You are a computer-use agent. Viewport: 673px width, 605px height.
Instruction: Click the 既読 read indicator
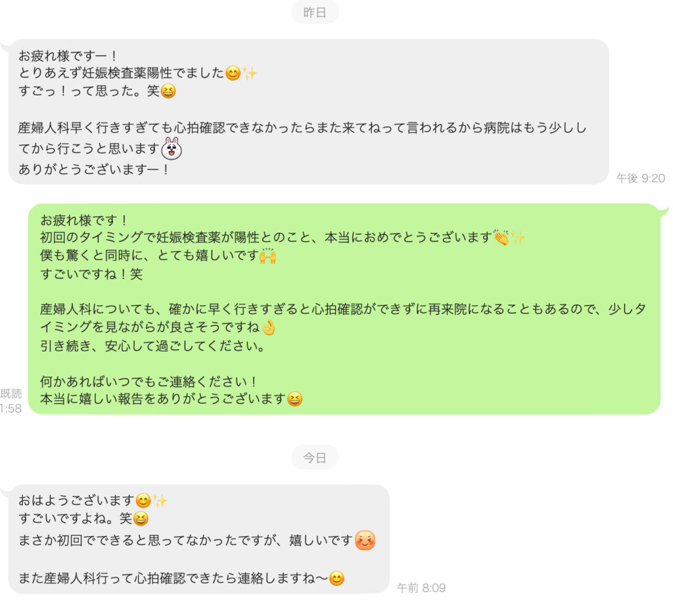click(x=11, y=393)
